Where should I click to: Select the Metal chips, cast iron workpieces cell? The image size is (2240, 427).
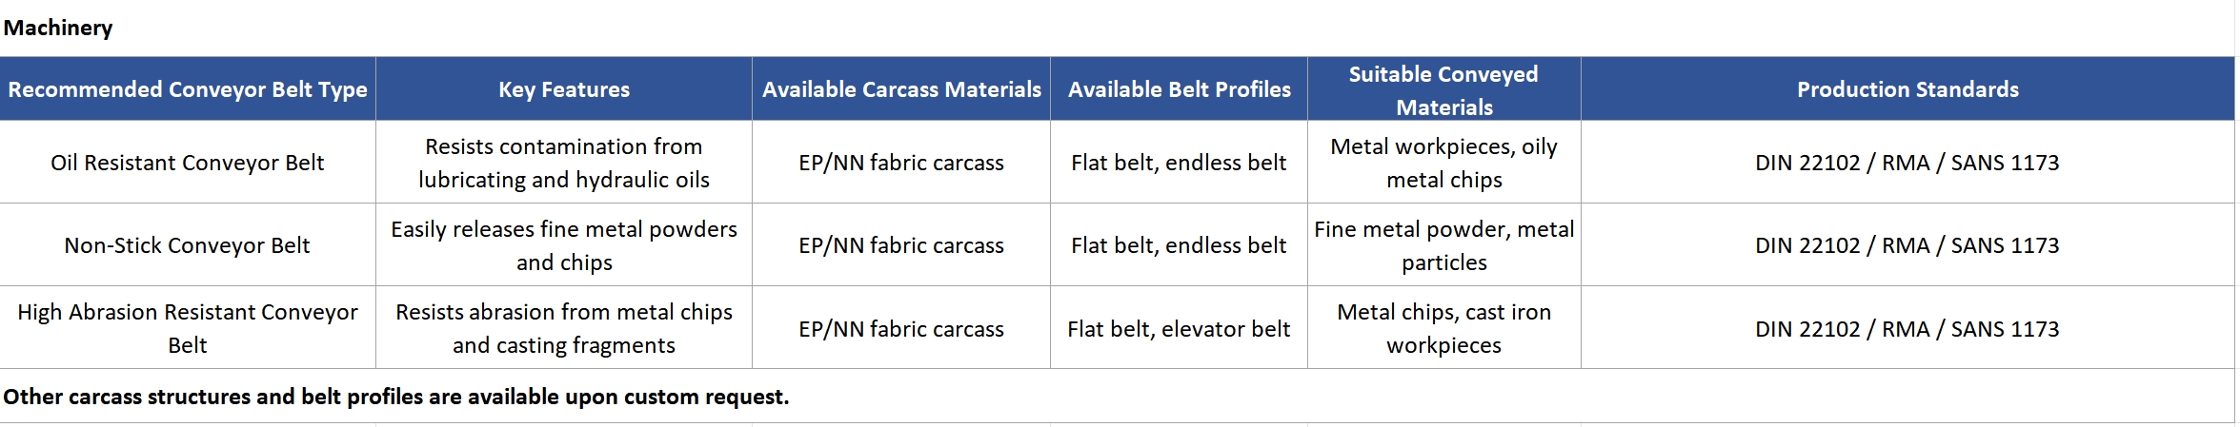[1444, 328]
